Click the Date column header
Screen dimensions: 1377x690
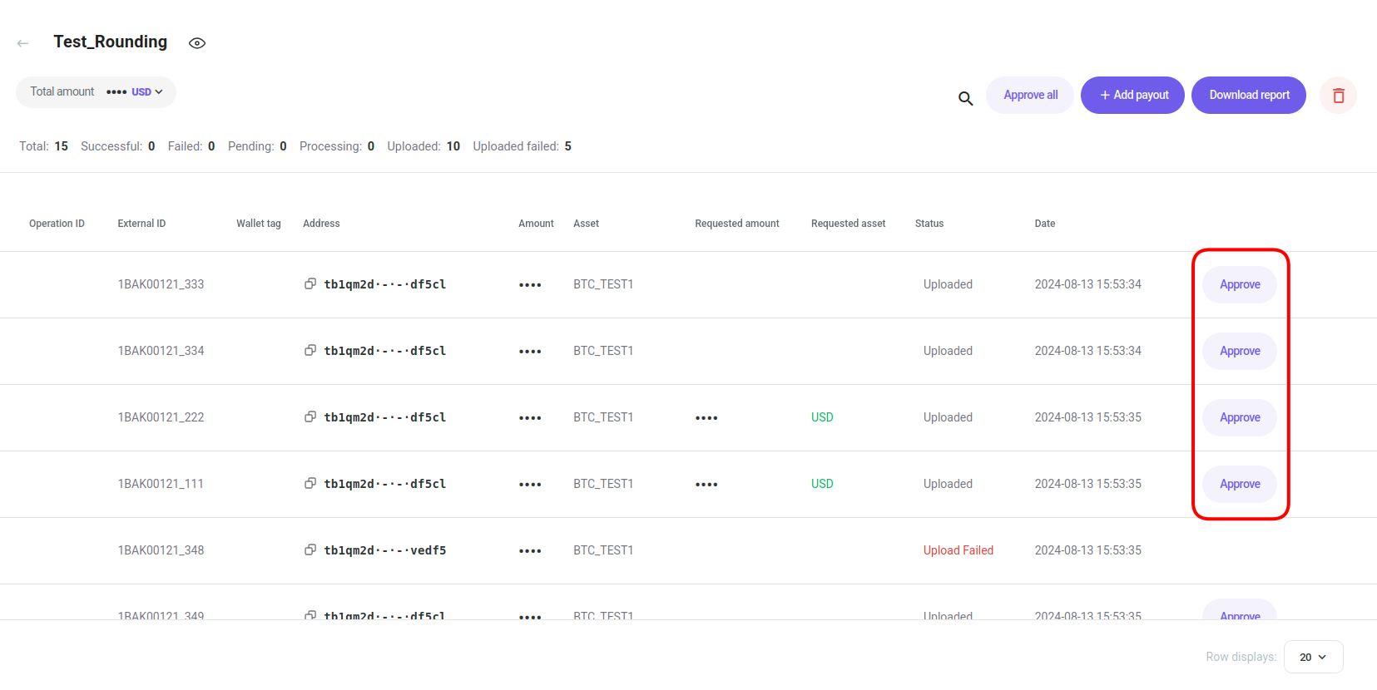1044,224
